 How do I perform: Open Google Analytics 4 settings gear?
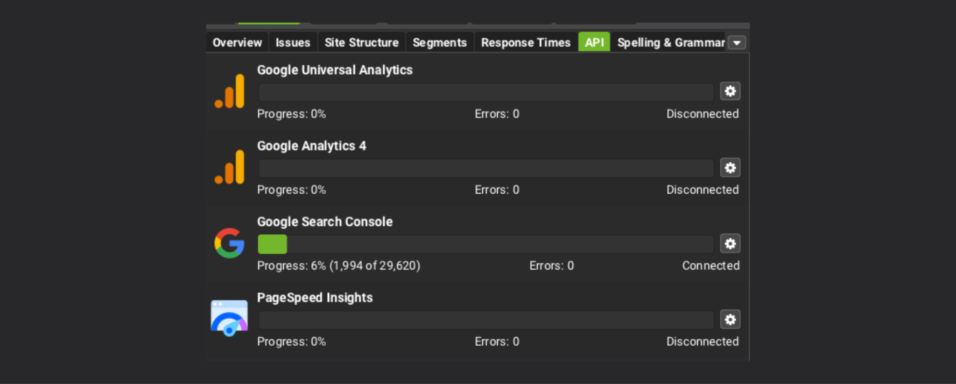pyautogui.click(x=730, y=168)
